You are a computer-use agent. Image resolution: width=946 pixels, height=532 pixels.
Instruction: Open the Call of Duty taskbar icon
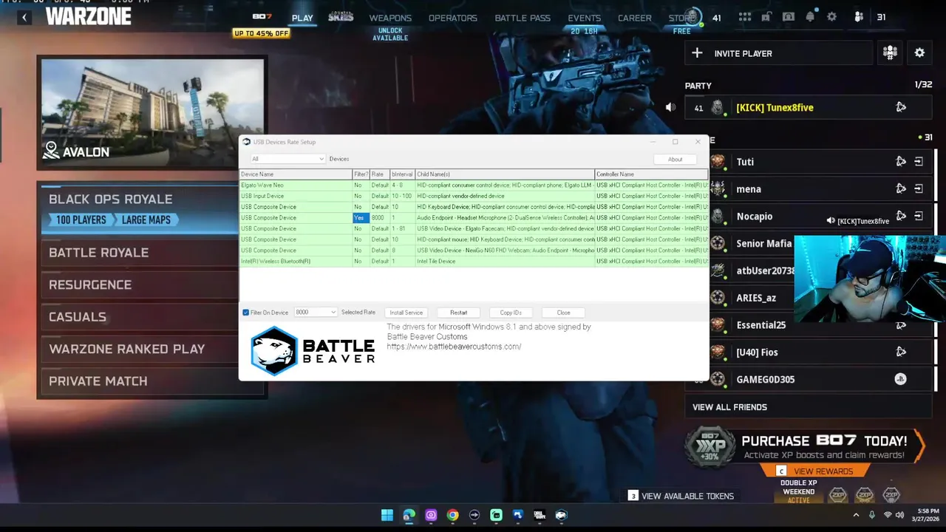coord(540,515)
